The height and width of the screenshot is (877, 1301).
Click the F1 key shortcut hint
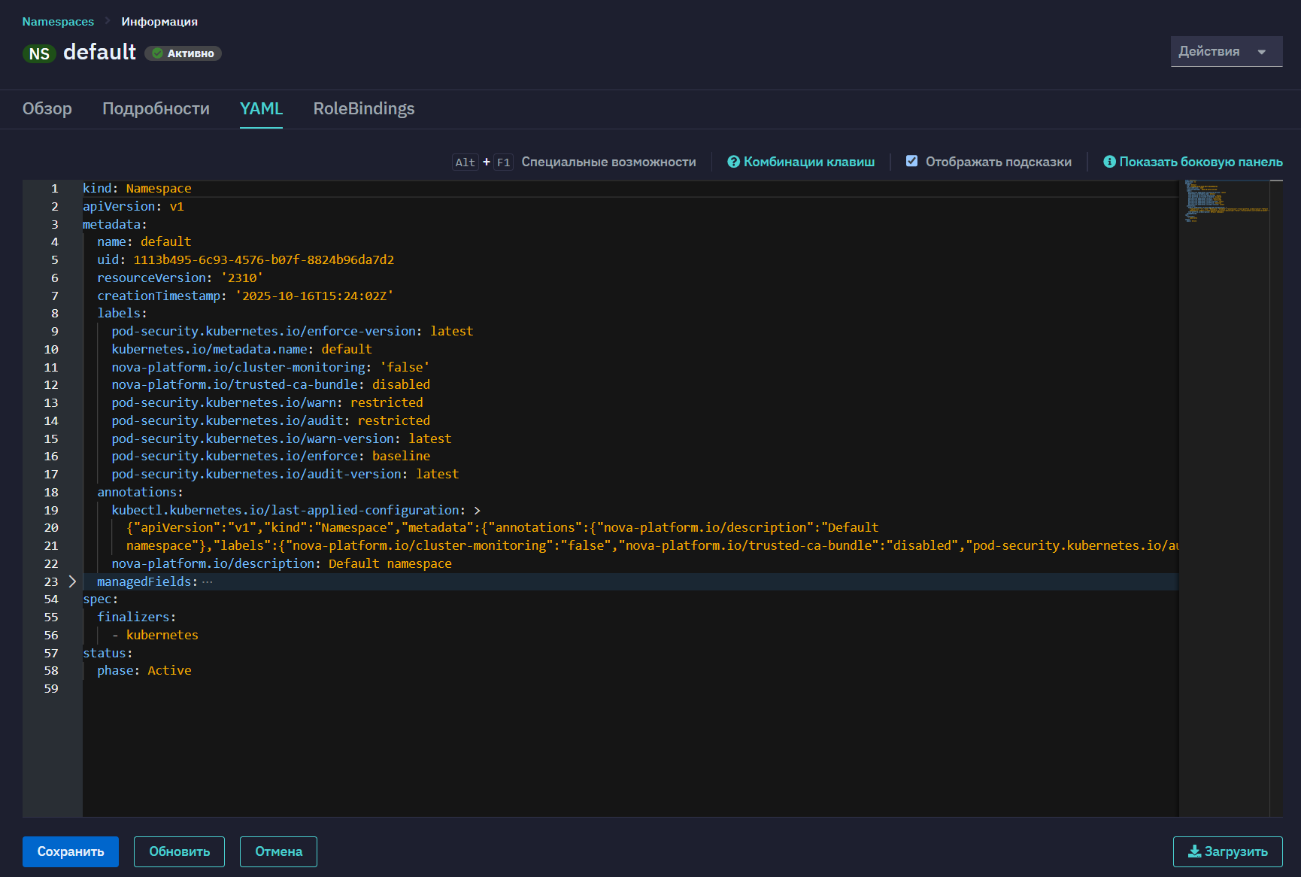[x=503, y=162]
